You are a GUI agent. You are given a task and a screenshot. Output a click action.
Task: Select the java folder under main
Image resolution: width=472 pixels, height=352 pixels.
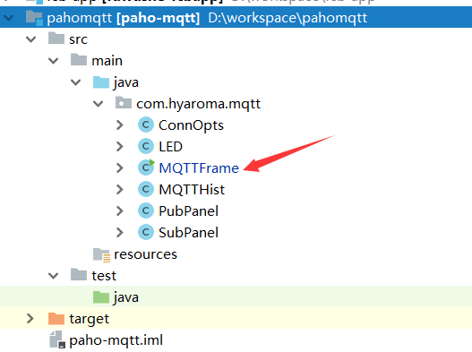(125, 82)
